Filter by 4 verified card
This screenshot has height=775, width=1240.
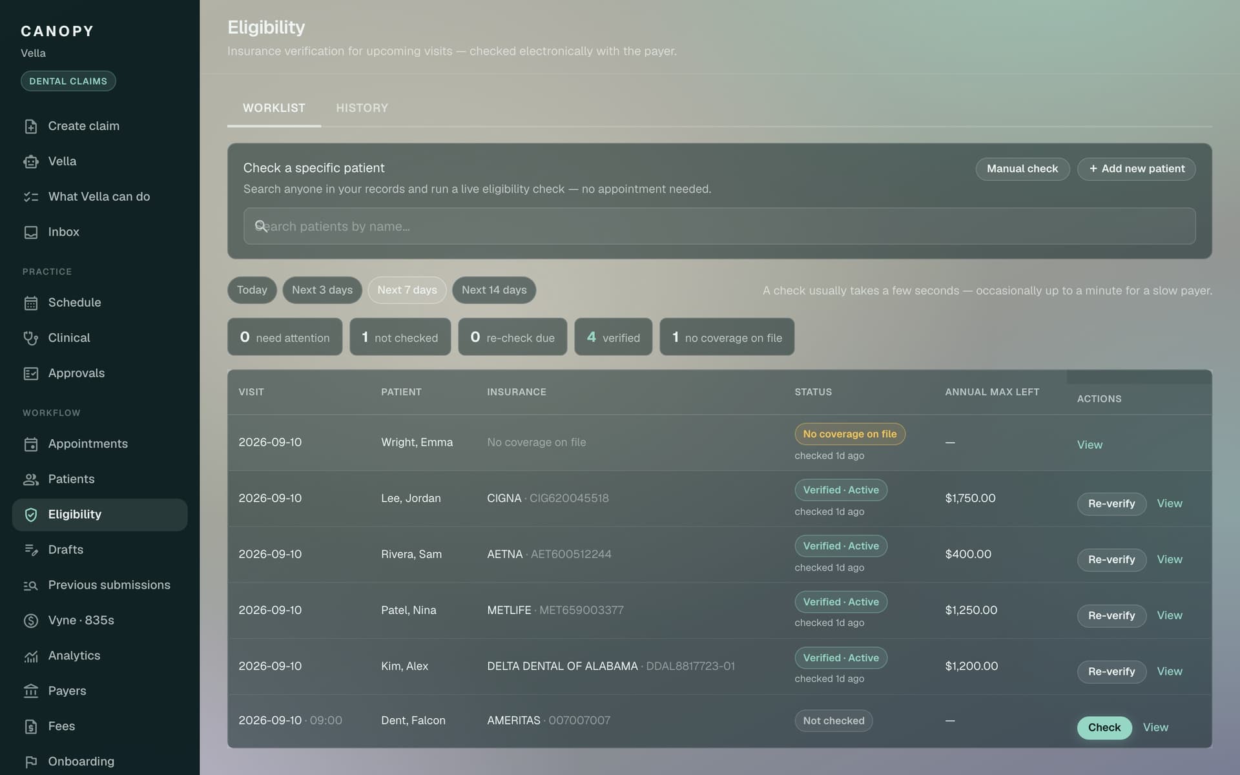[x=613, y=337]
